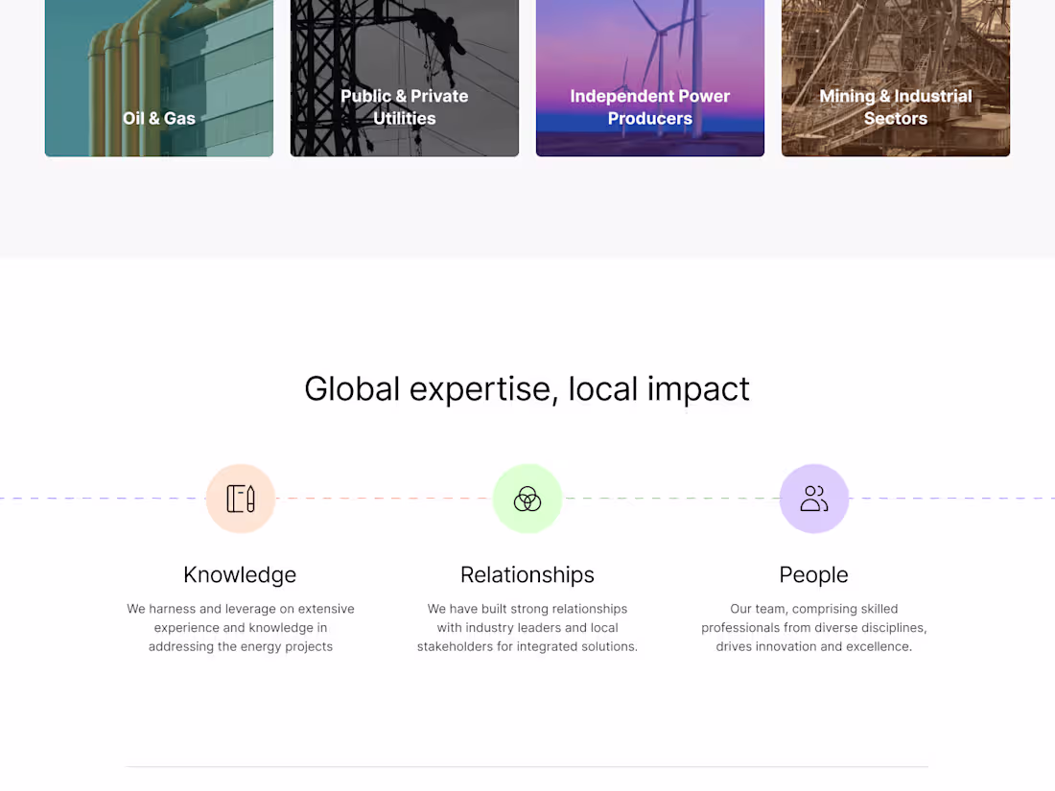Open the Mining & Industrial Sectors card
This screenshot has width=1055, height=791.
pos(895,79)
